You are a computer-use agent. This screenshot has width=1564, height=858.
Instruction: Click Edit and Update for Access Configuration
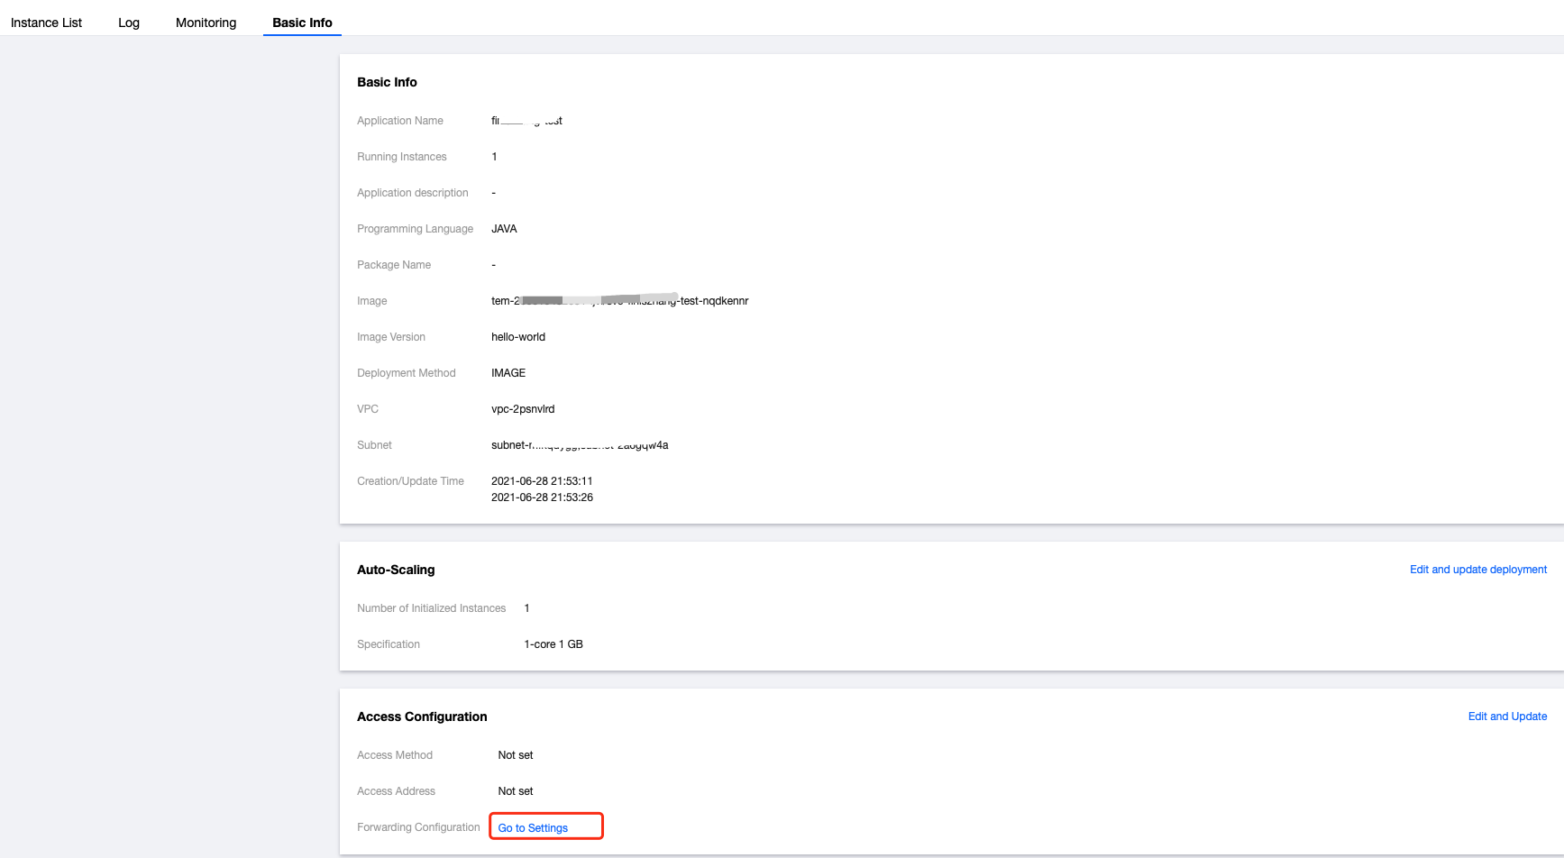[x=1507, y=717]
